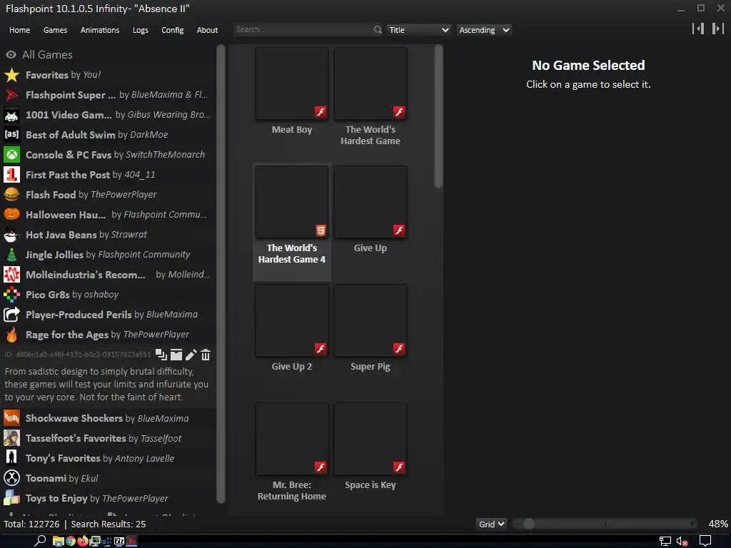This screenshot has width=731, height=548.
Task: Delete the playlist with the trash icon
Action: (206, 355)
